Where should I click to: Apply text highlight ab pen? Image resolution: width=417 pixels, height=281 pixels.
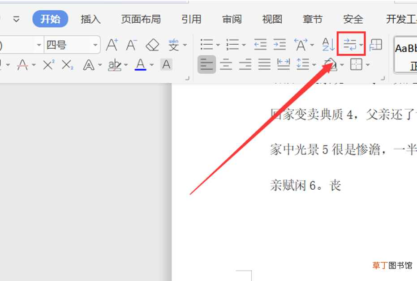(115, 65)
